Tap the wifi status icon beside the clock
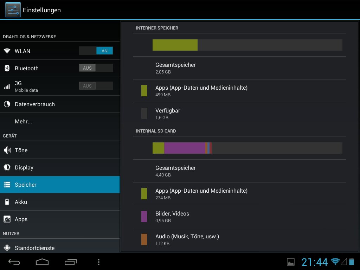Screen dimensions: 360x270 [x=335, y=261]
